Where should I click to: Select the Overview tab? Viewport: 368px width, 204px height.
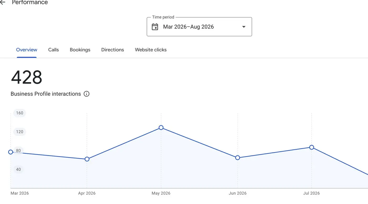pos(27,50)
